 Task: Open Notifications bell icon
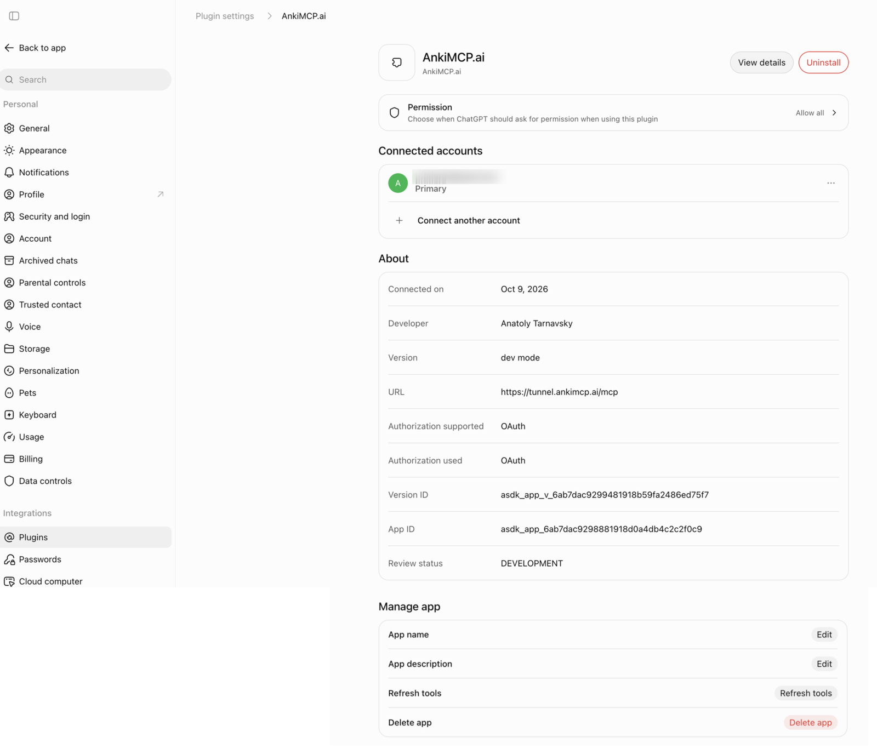[x=9, y=172]
